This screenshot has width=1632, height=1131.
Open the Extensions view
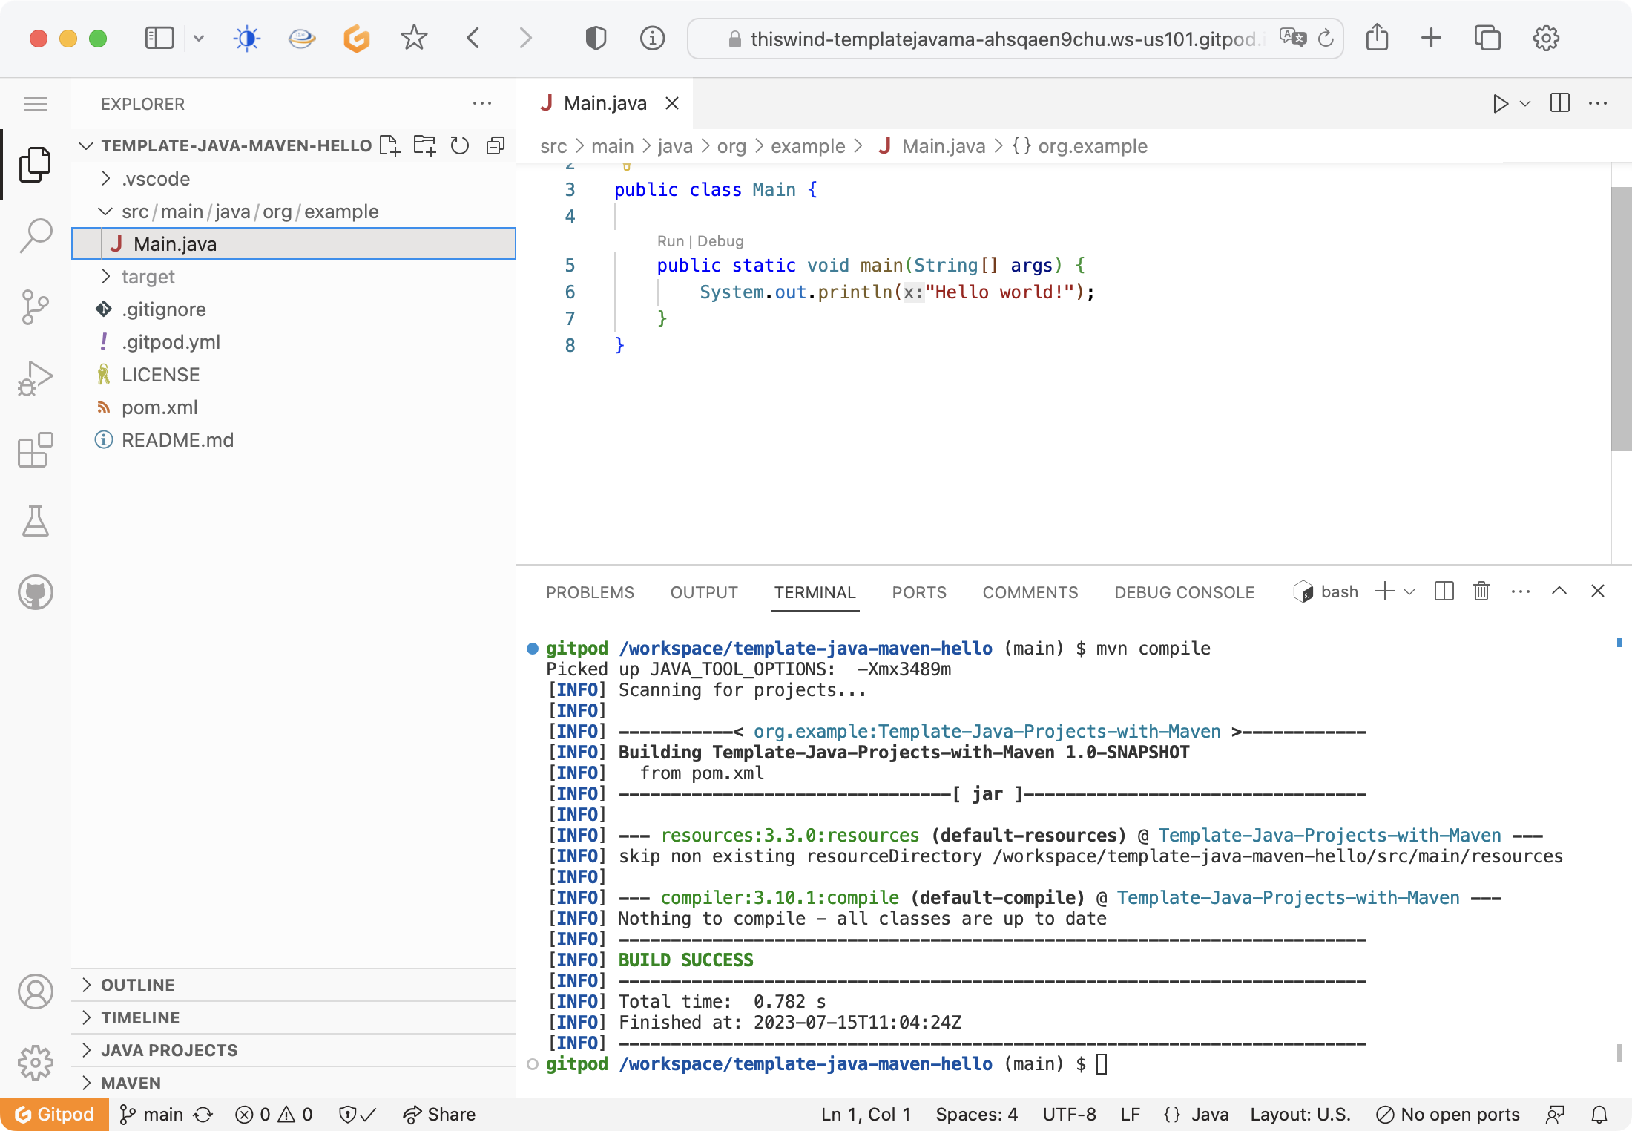tap(36, 450)
